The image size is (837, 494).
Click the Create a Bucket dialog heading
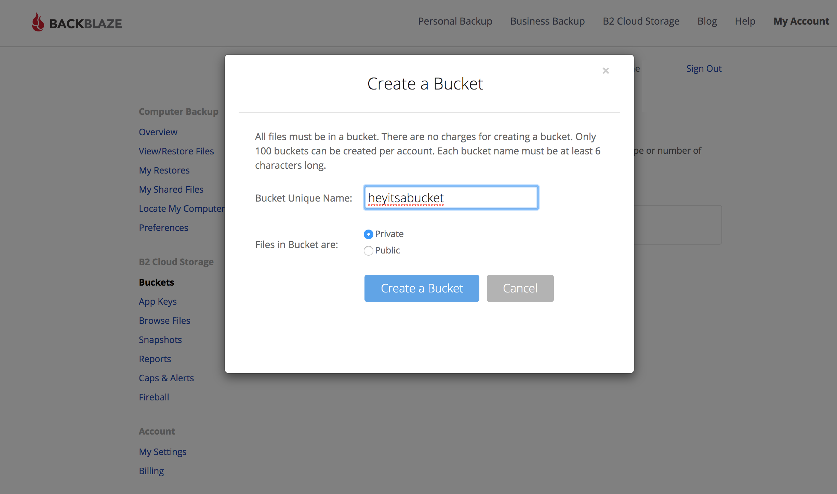coord(425,84)
